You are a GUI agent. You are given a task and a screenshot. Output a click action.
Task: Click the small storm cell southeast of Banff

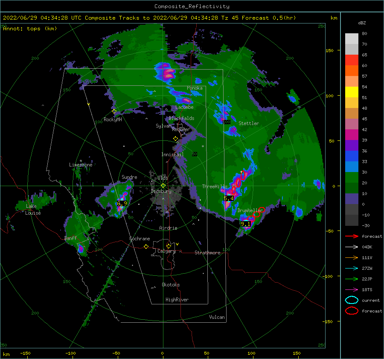point(81,249)
